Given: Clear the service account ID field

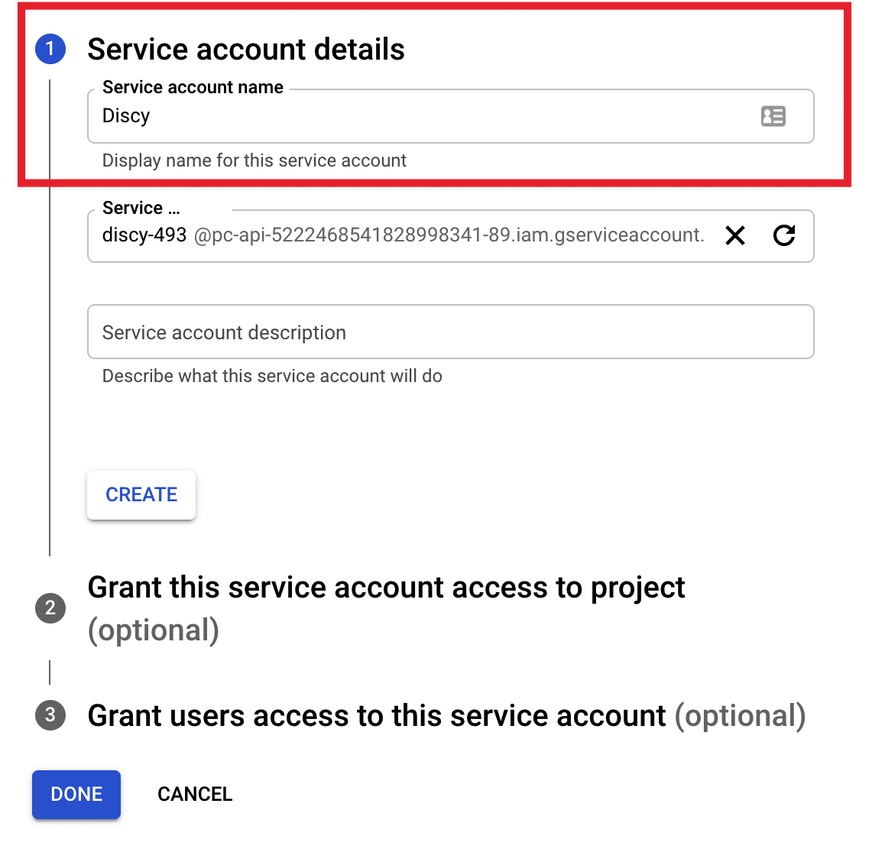Looking at the screenshot, I should (x=735, y=236).
